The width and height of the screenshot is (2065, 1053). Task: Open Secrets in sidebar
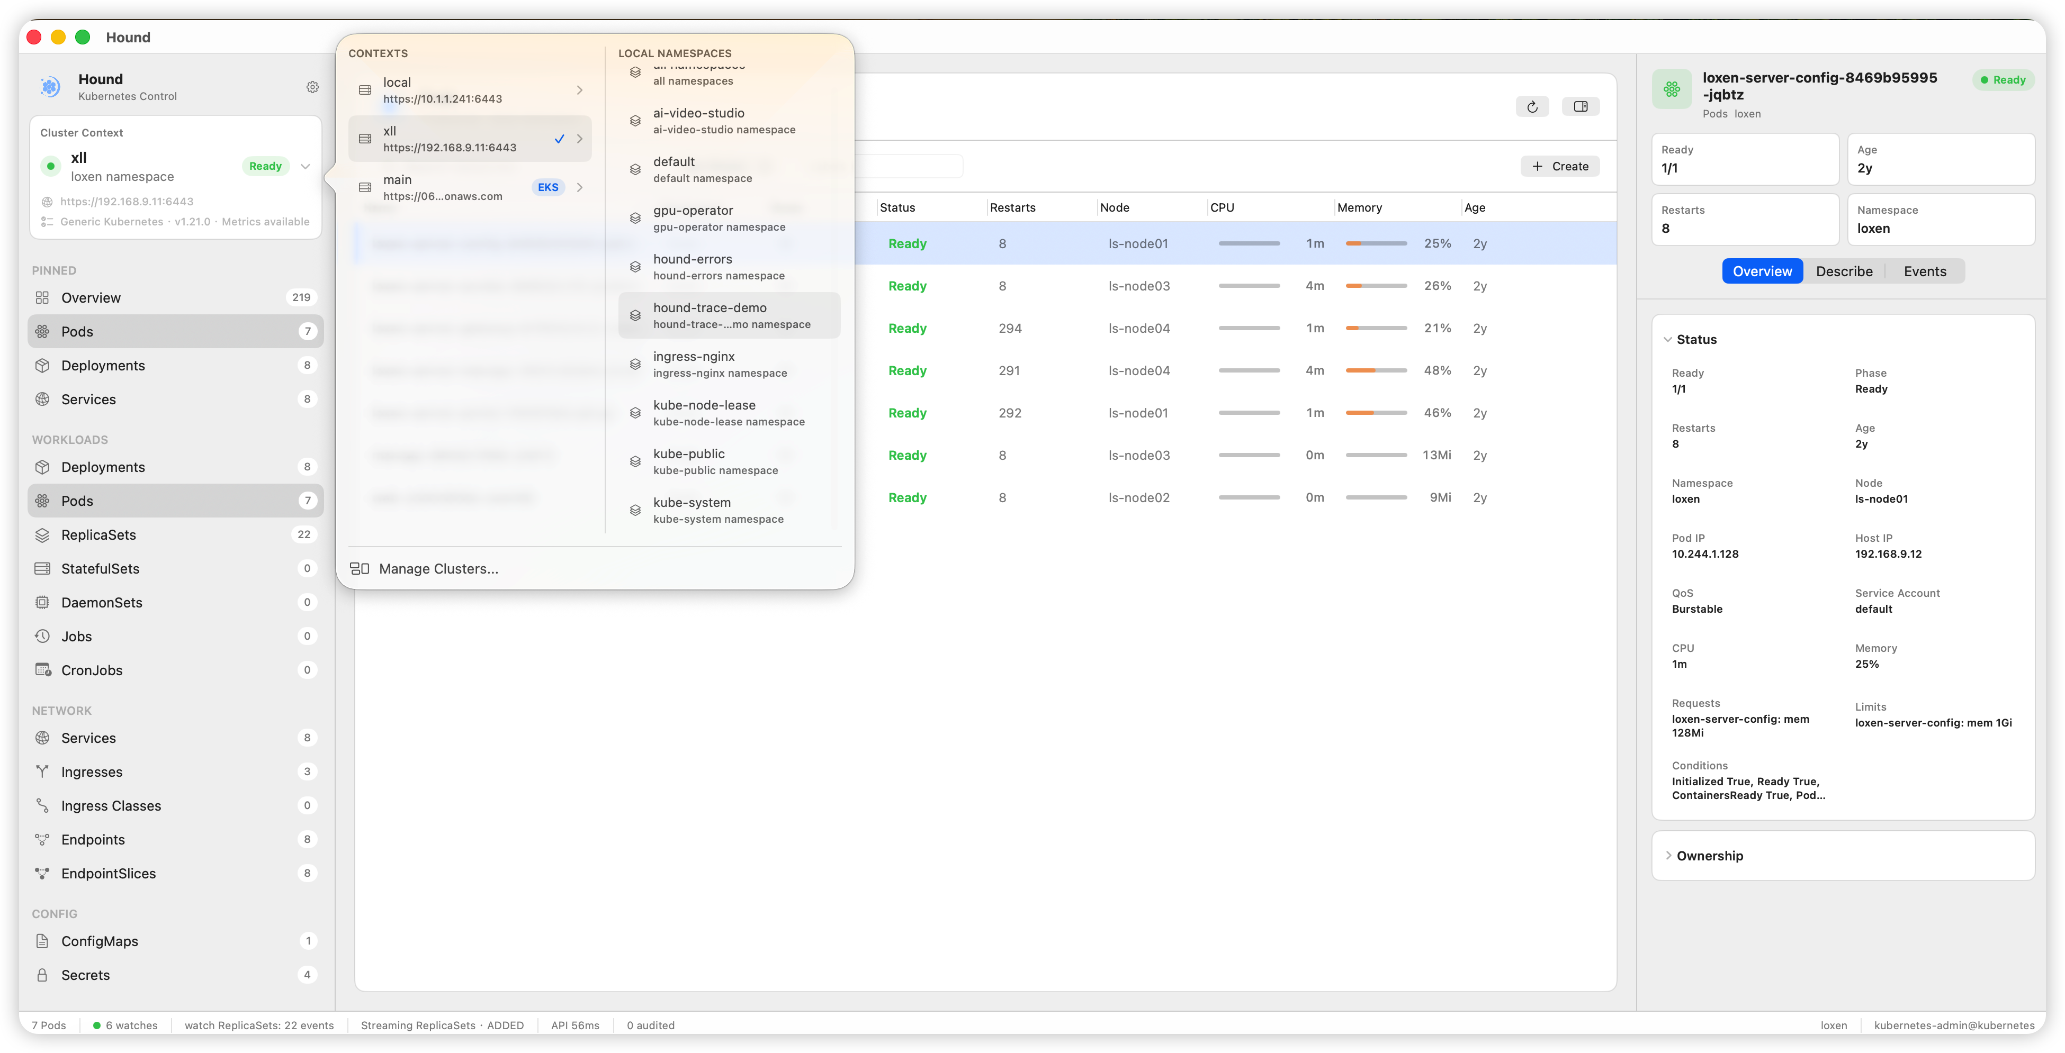point(176,975)
